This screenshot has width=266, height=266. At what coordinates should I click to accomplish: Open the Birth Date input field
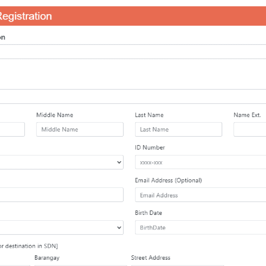tap(200, 227)
